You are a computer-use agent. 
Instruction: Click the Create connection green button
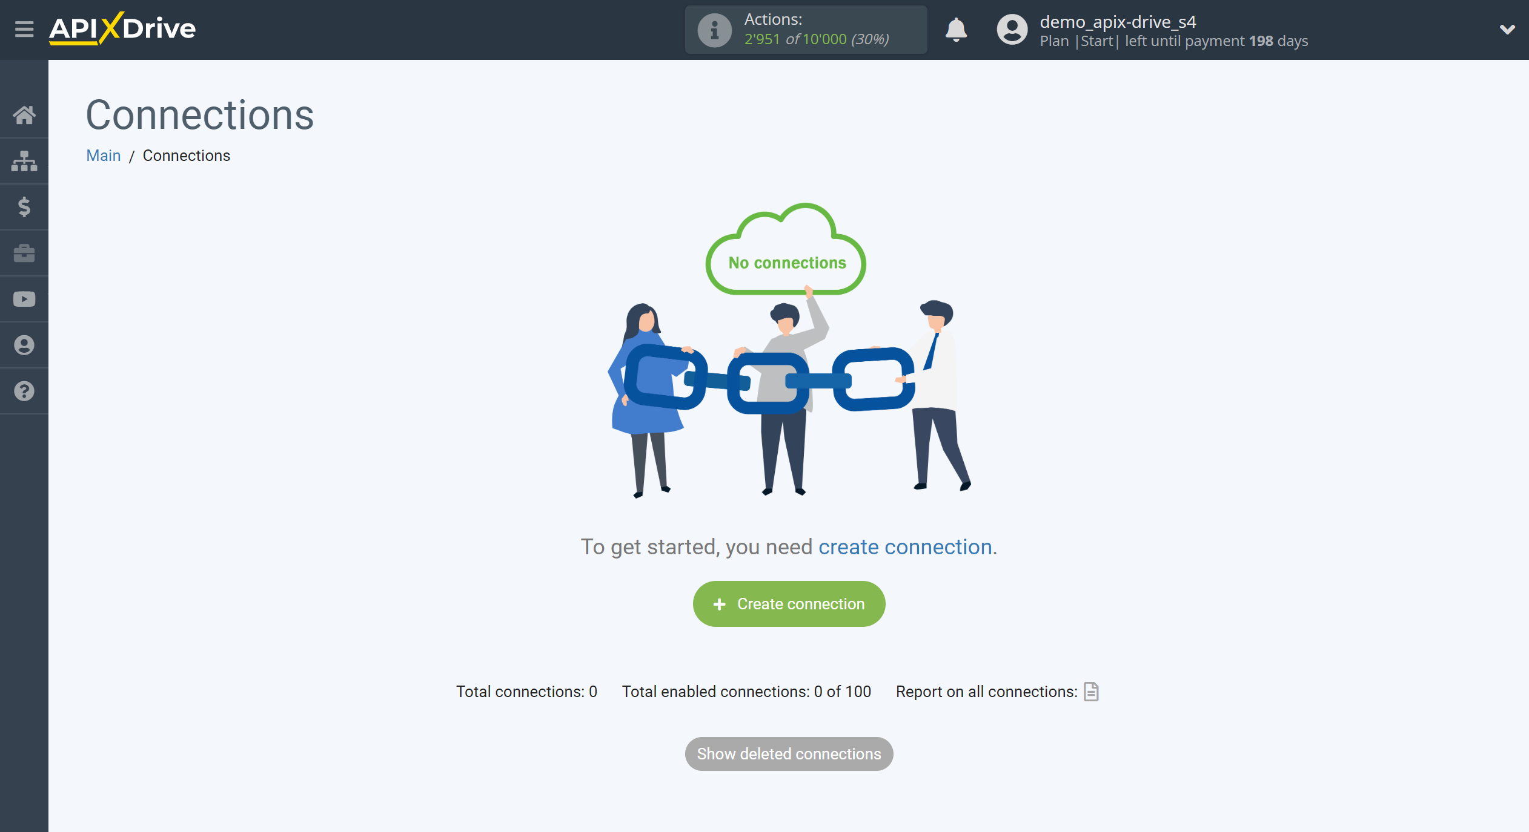789,603
